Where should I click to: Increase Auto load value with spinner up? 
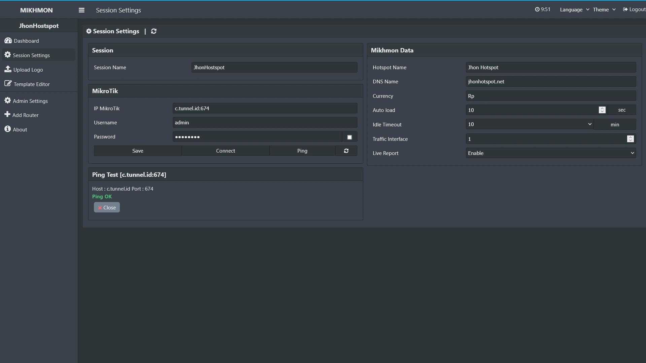pos(602,108)
